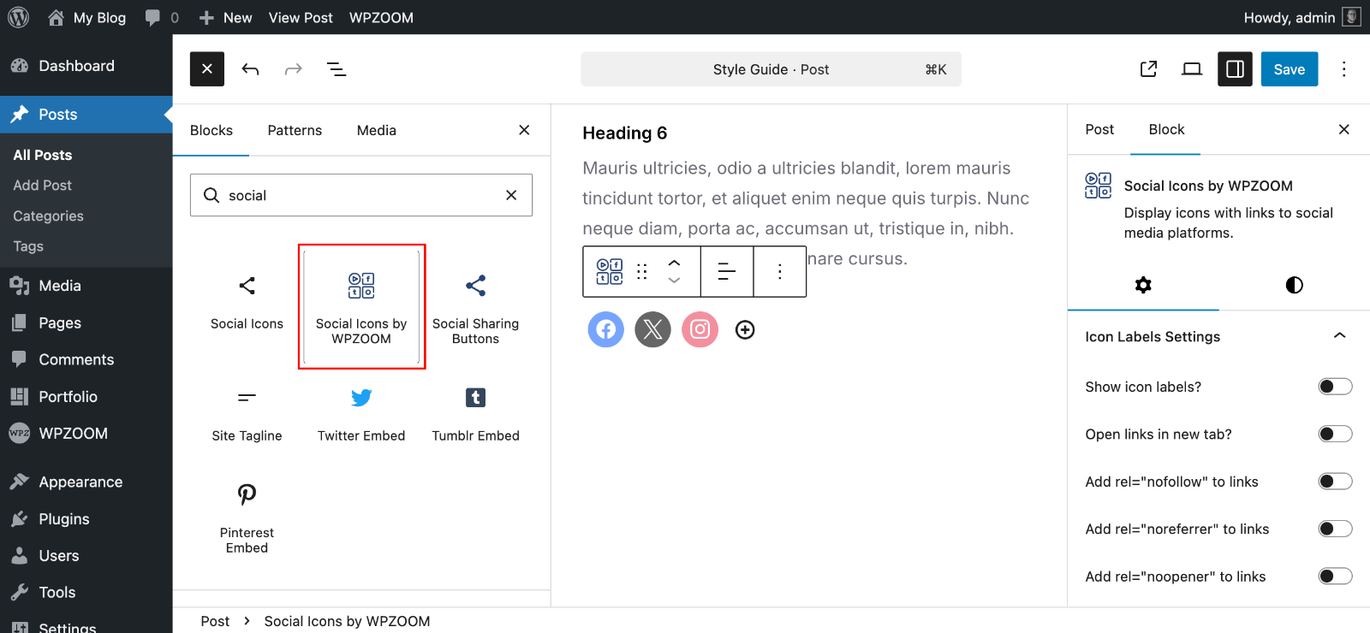The image size is (1370, 633).
Task: Open the document overview list
Action: tap(337, 69)
